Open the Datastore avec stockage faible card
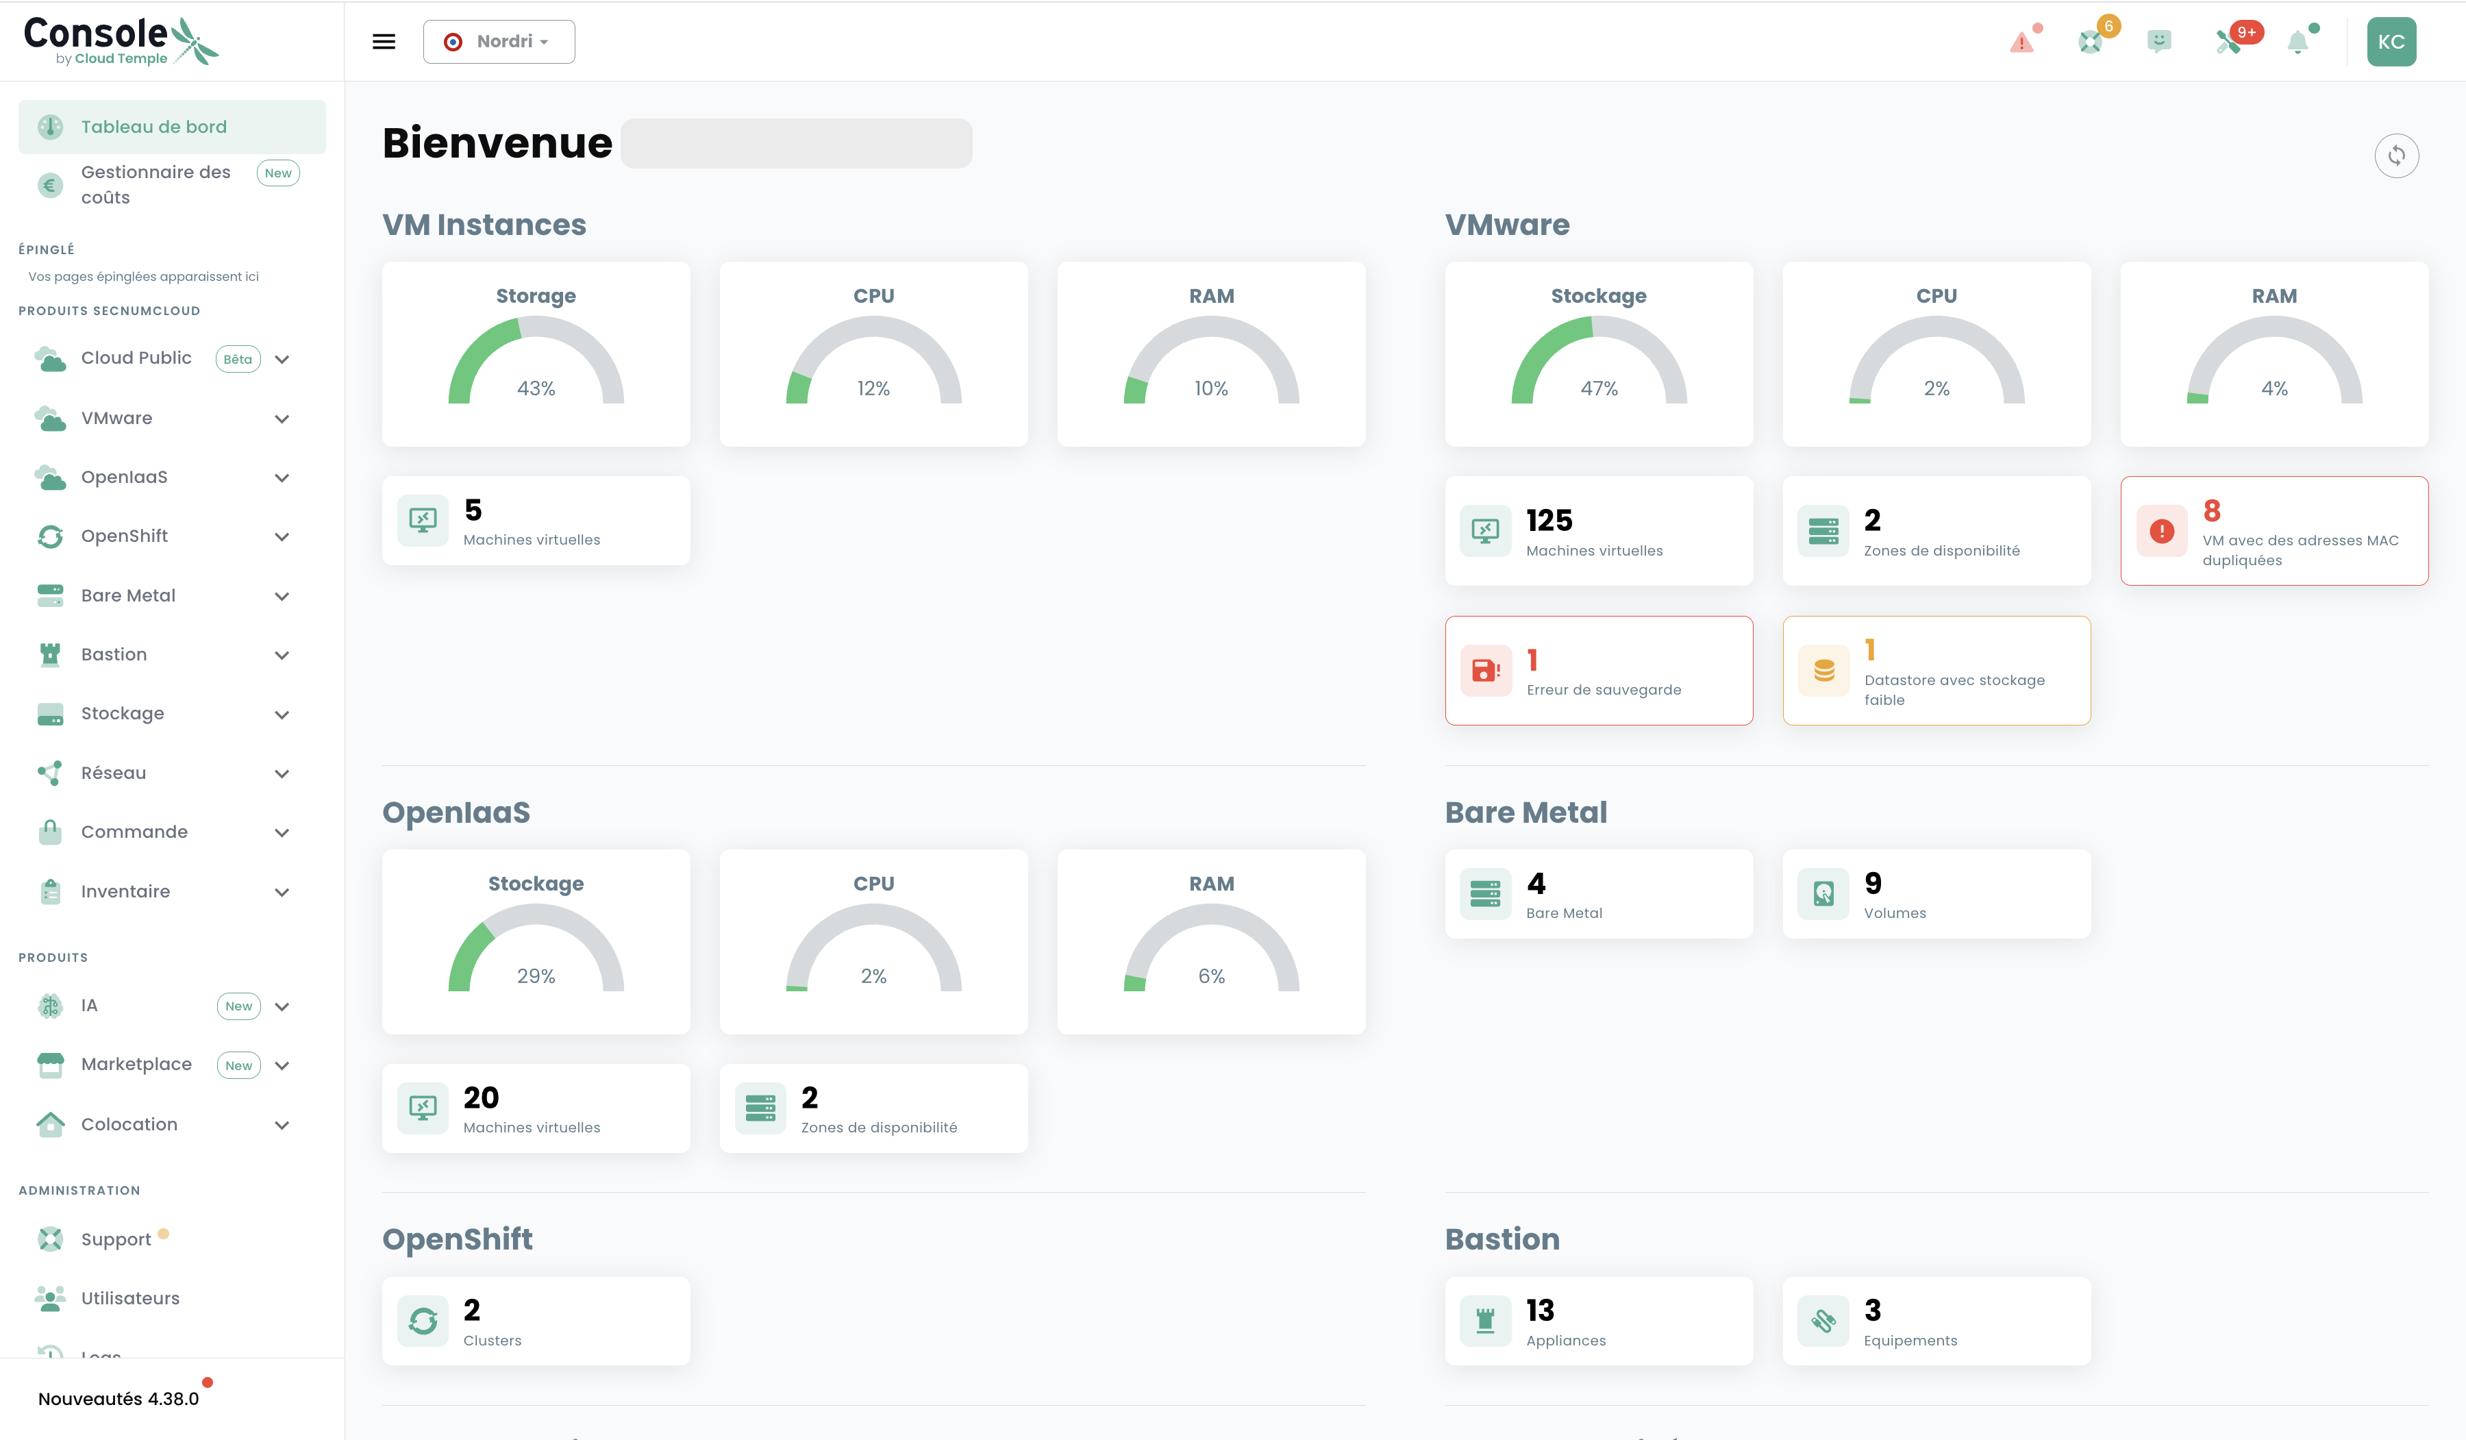The height and width of the screenshot is (1440, 2466). 1936,671
